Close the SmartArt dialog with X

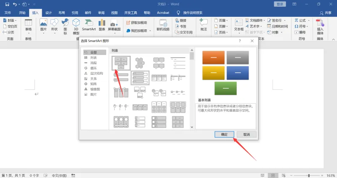(x=252, y=41)
